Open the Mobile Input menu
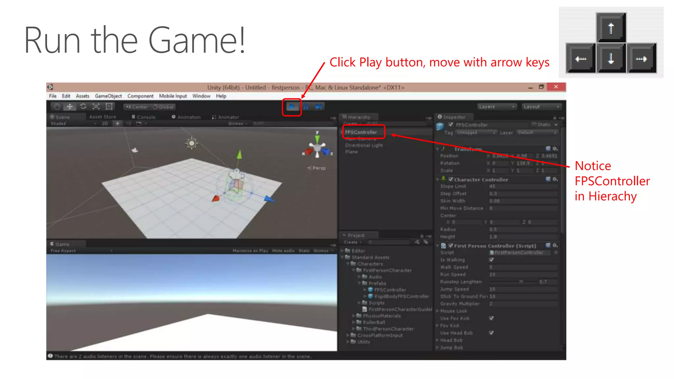The image size is (674, 379). click(173, 96)
